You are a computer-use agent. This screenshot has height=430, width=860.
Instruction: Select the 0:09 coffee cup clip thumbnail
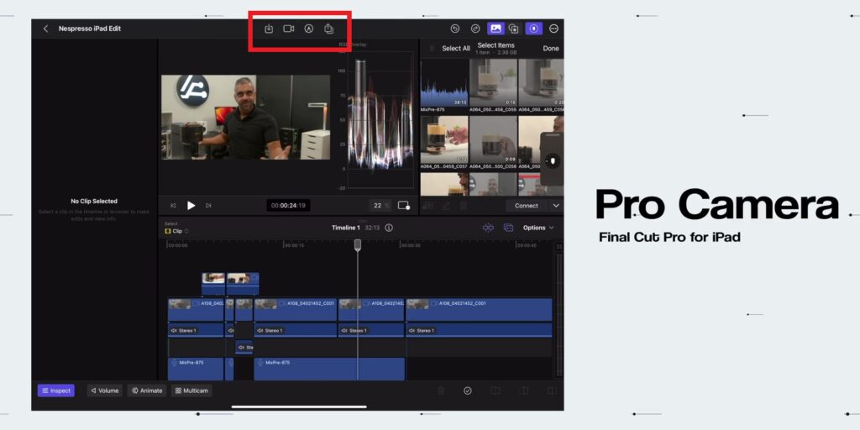[x=493, y=139]
